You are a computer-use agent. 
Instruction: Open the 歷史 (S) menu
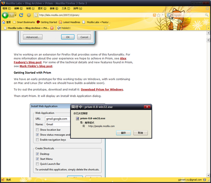click(x=42, y=8)
